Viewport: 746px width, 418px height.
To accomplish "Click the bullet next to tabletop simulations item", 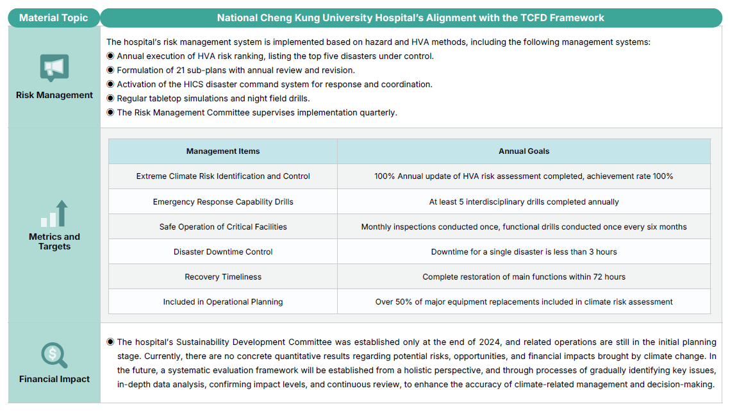I will click(110, 98).
